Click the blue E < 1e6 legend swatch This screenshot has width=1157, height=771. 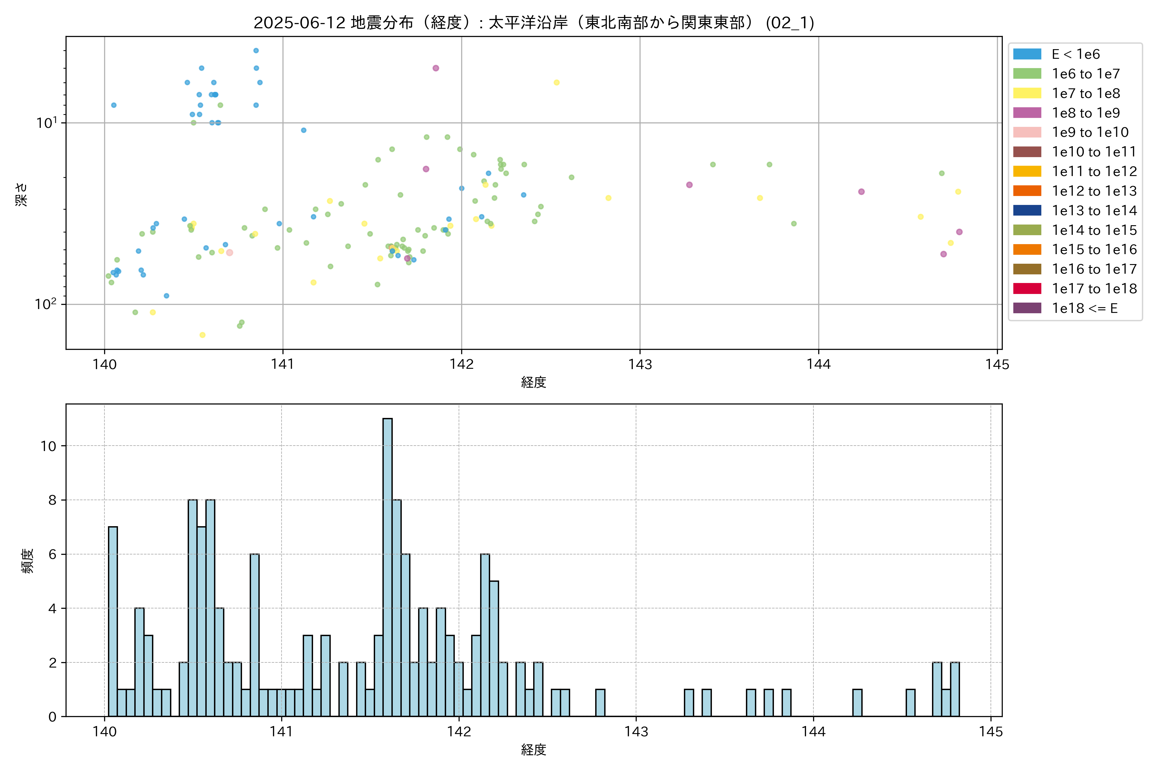click(x=1027, y=54)
